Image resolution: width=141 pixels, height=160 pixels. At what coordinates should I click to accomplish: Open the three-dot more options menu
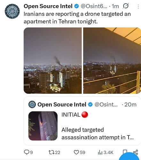138,6
